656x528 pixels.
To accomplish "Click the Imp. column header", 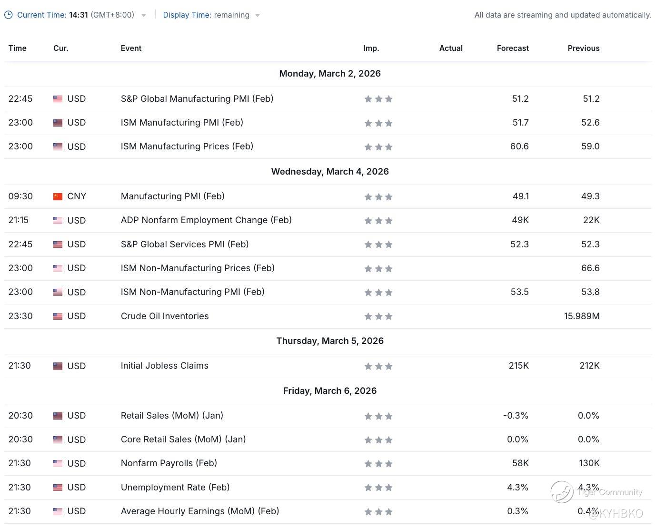I will (371, 48).
